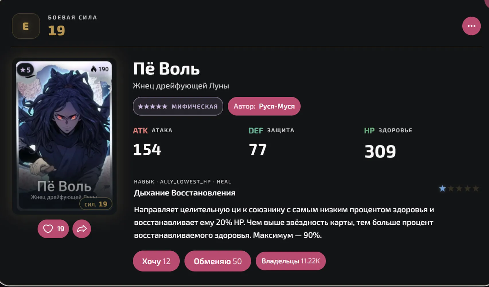Select the first blue skill star
This screenshot has width=489, height=287.
(x=442, y=189)
